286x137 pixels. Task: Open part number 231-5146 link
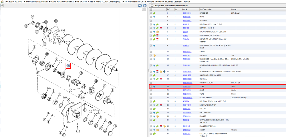[x=186, y=126]
